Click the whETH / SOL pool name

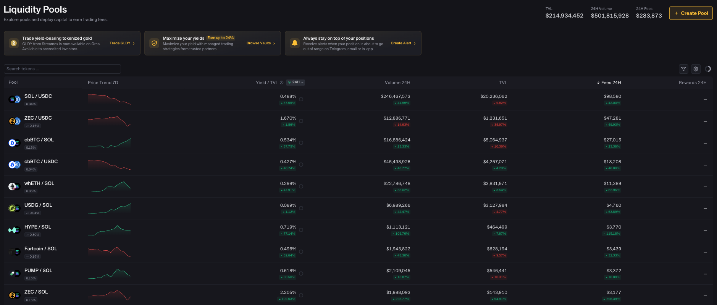(39, 183)
